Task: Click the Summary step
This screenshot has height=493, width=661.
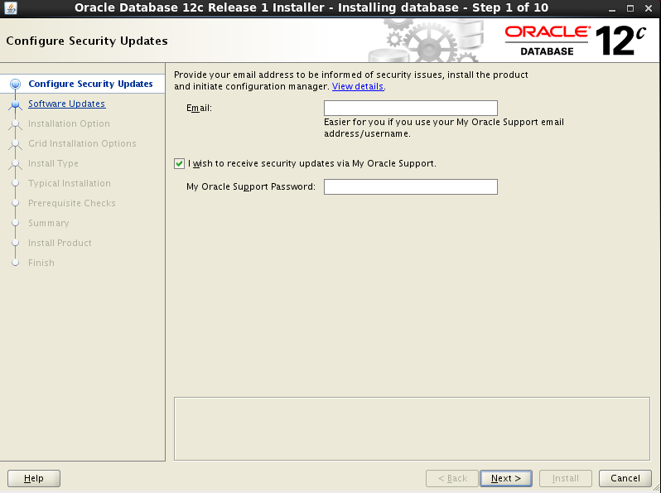Action: point(49,223)
